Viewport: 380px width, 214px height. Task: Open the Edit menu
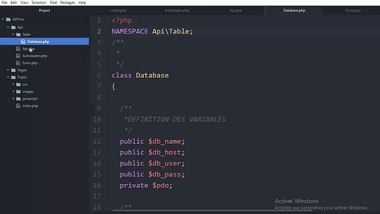click(14, 2)
